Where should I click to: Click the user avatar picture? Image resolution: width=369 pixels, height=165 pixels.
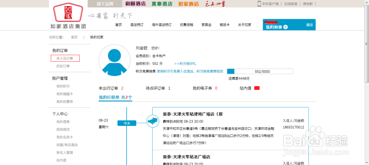pos(115,60)
